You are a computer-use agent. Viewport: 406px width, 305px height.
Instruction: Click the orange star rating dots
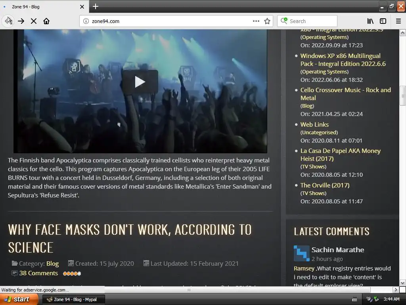tap(72, 273)
